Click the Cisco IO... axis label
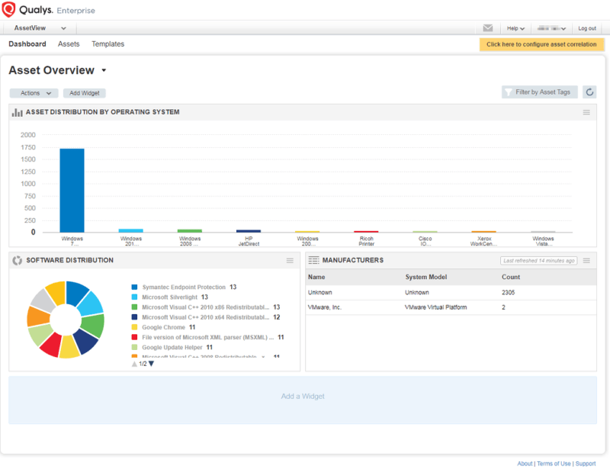This screenshot has height=469, width=610. point(425,241)
